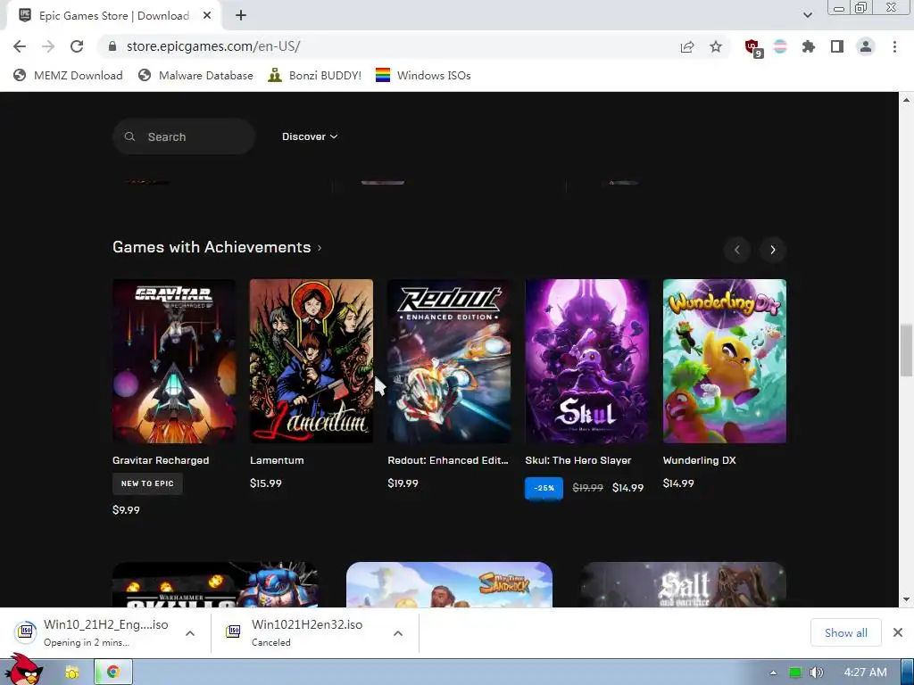Bookmark this page with the star icon
914x685 pixels.
(716, 46)
